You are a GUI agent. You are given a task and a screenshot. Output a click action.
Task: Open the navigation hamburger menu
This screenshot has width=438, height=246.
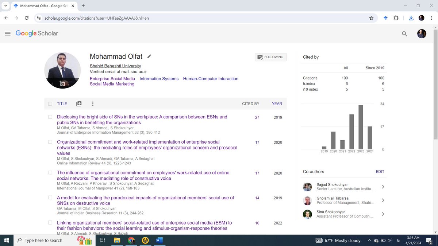pyautogui.click(x=7, y=33)
